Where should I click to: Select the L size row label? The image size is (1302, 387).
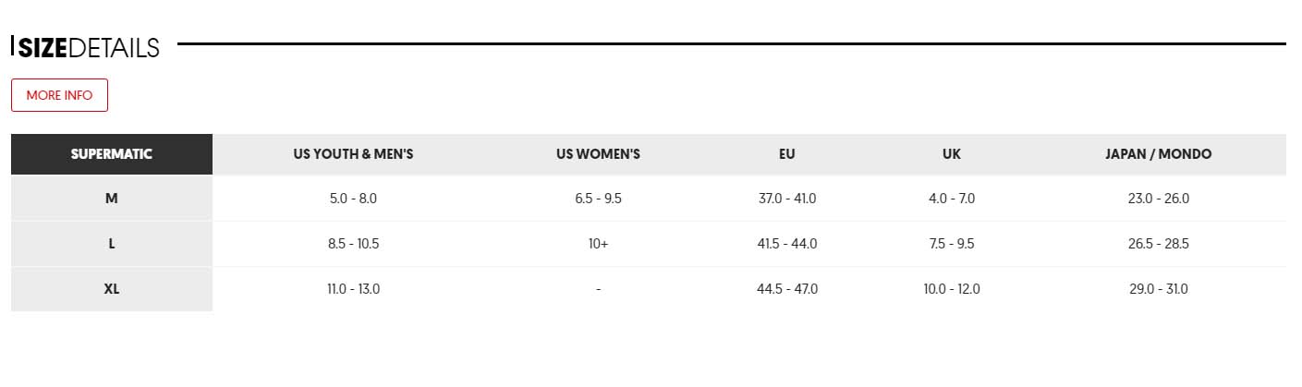click(112, 244)
